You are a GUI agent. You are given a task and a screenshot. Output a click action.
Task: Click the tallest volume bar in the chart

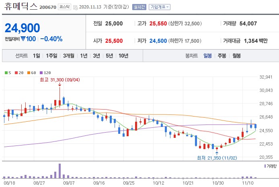pyautogui.click(x=59, y=171)
